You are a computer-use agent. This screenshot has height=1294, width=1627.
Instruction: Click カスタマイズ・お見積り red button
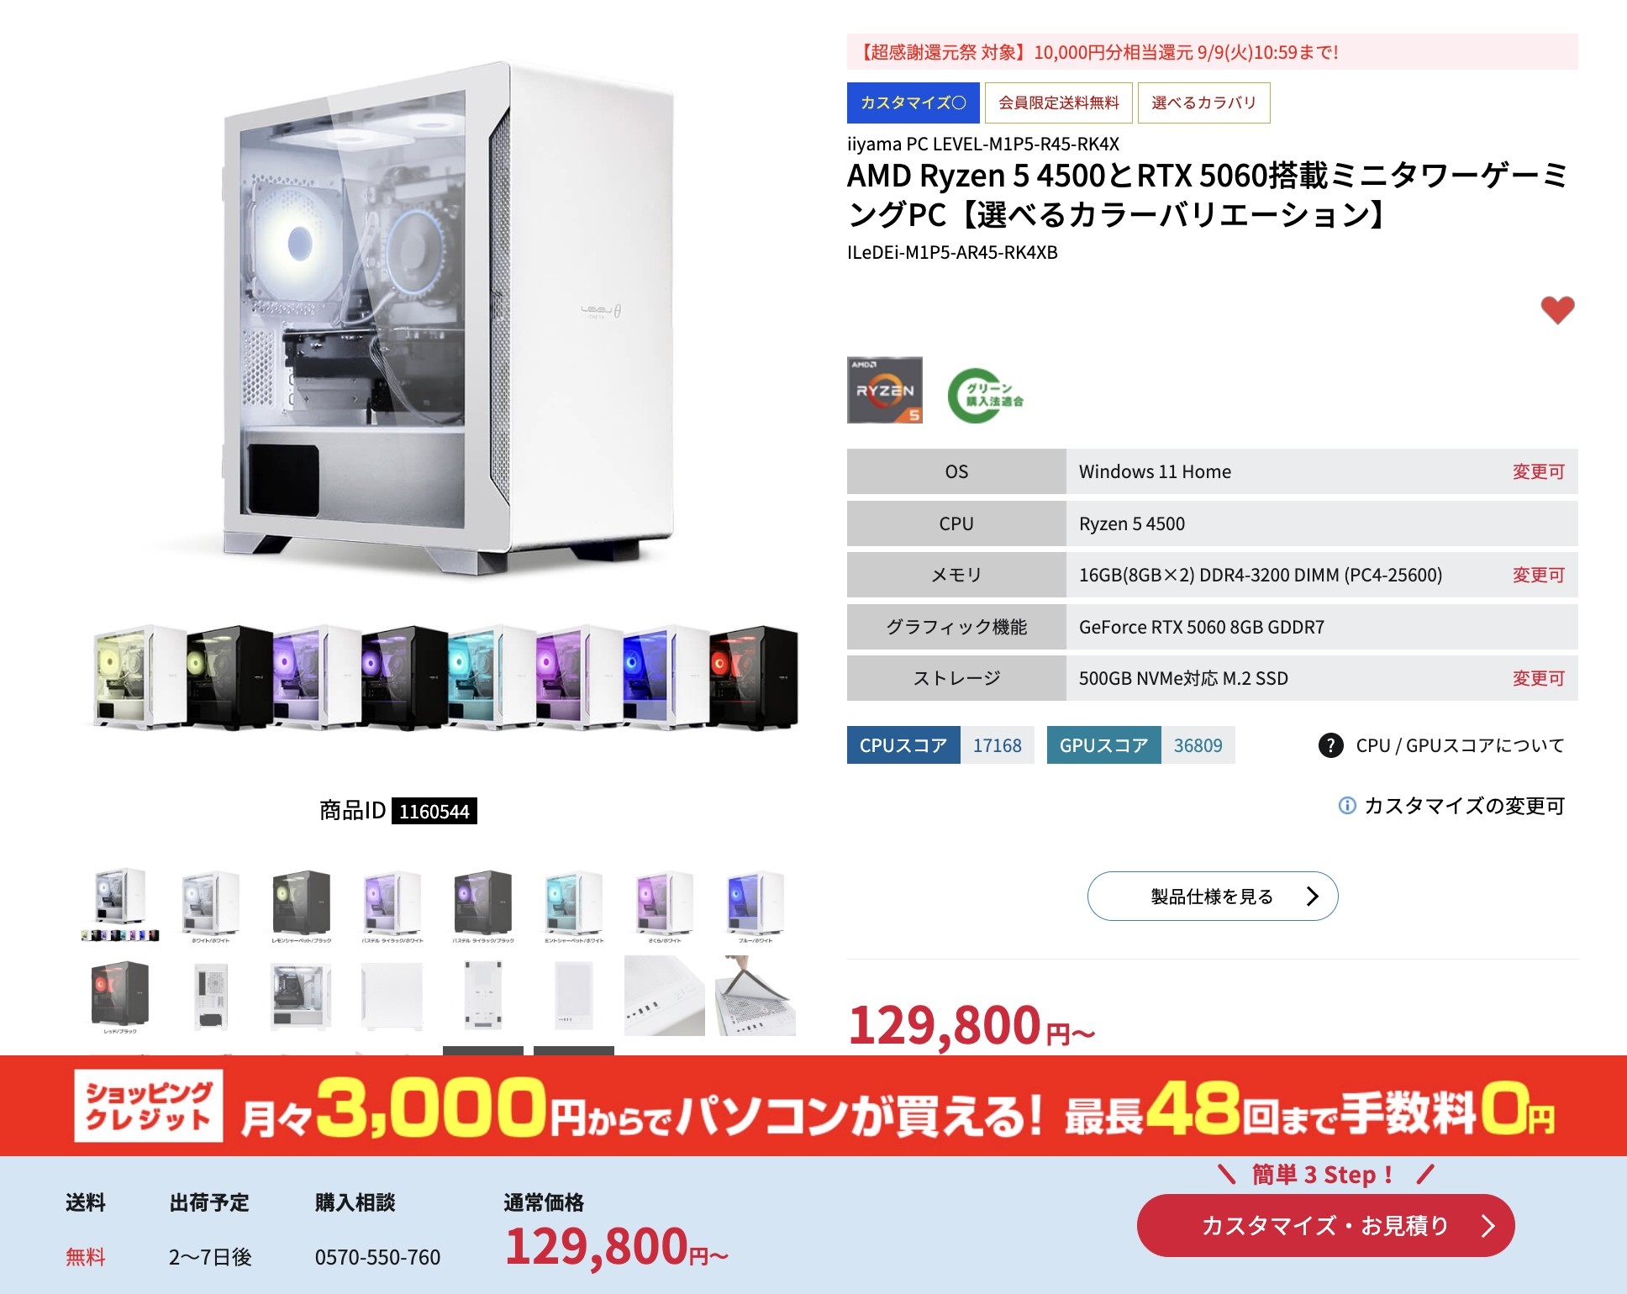coord(1325,1226)
